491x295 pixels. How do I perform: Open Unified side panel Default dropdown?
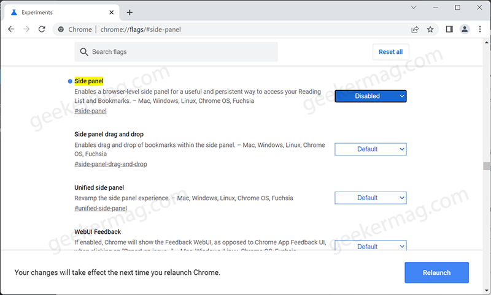371,198
